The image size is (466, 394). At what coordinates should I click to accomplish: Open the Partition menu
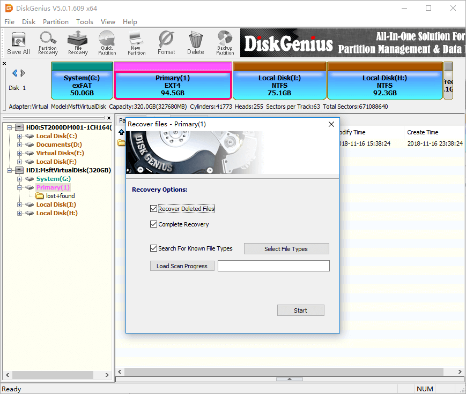(56, 22)
